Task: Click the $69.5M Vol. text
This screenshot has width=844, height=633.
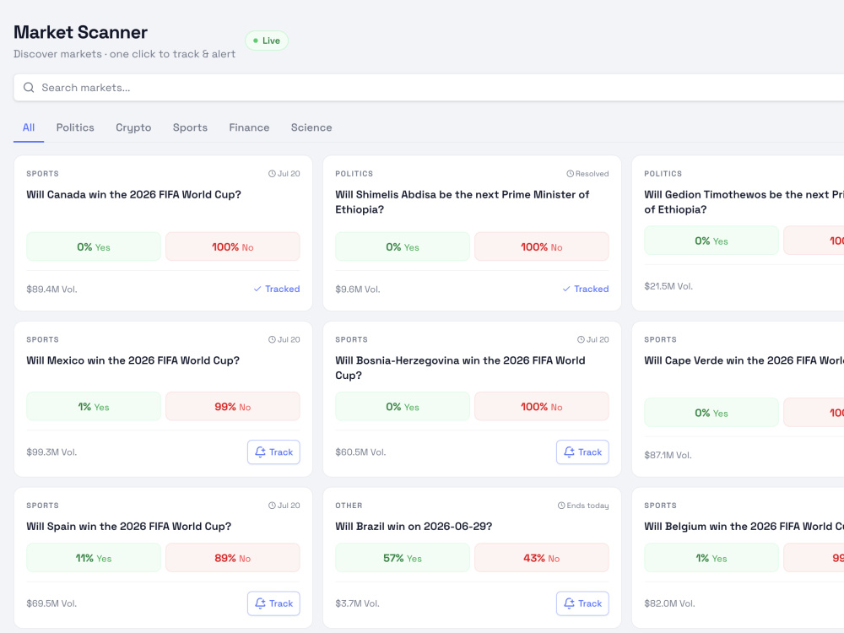Action: pos(51,603)
